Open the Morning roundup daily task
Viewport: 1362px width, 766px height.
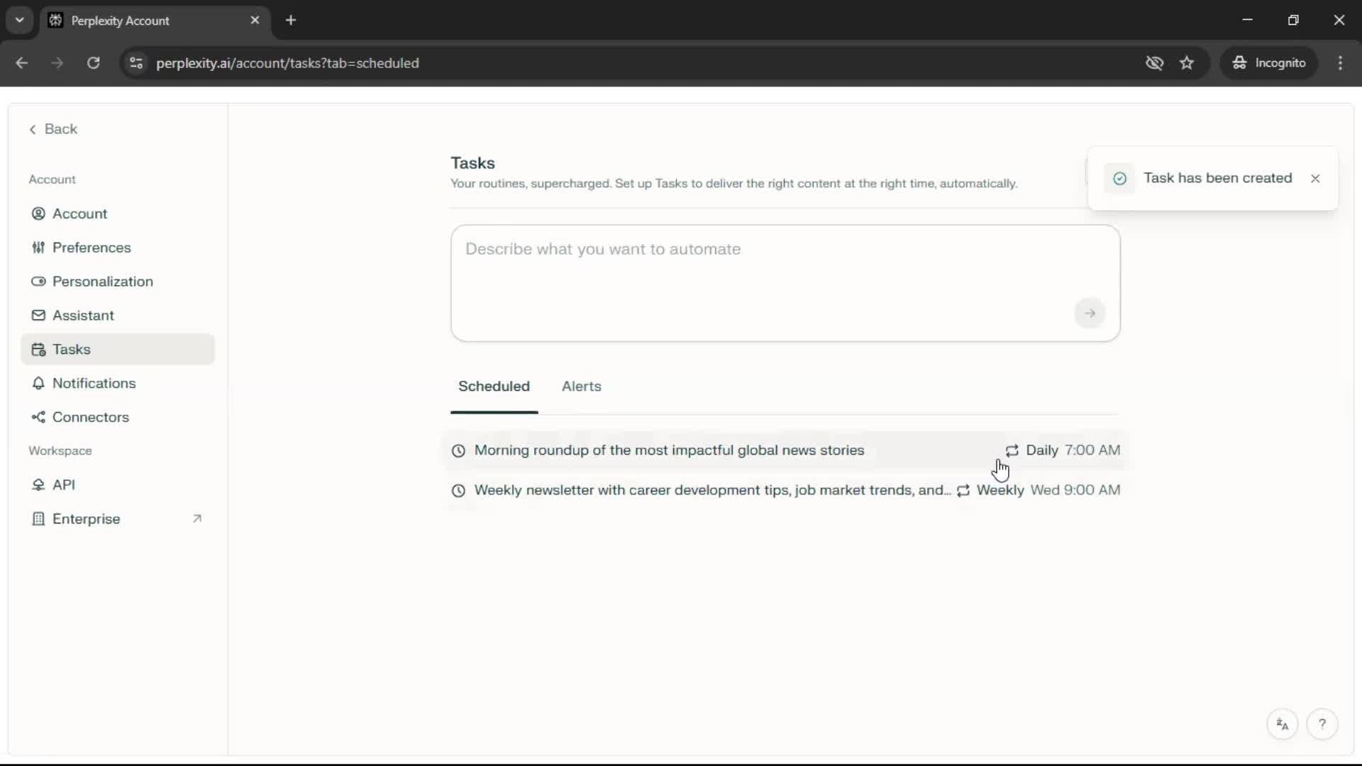tap(669, 450)
